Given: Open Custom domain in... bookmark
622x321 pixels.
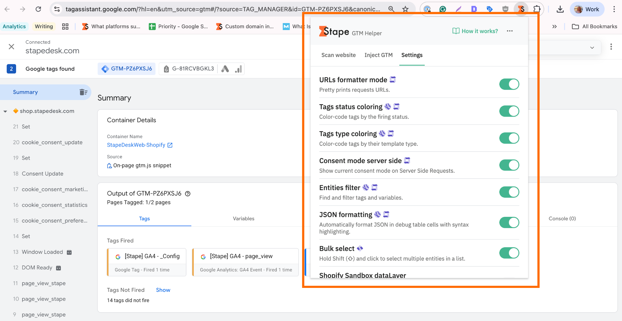Looking at the screenshot, I should tap(245, 26).
